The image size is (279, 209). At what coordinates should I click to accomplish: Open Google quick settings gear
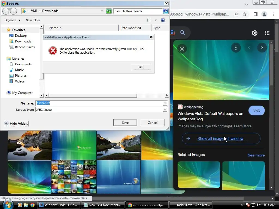[255, 33]
